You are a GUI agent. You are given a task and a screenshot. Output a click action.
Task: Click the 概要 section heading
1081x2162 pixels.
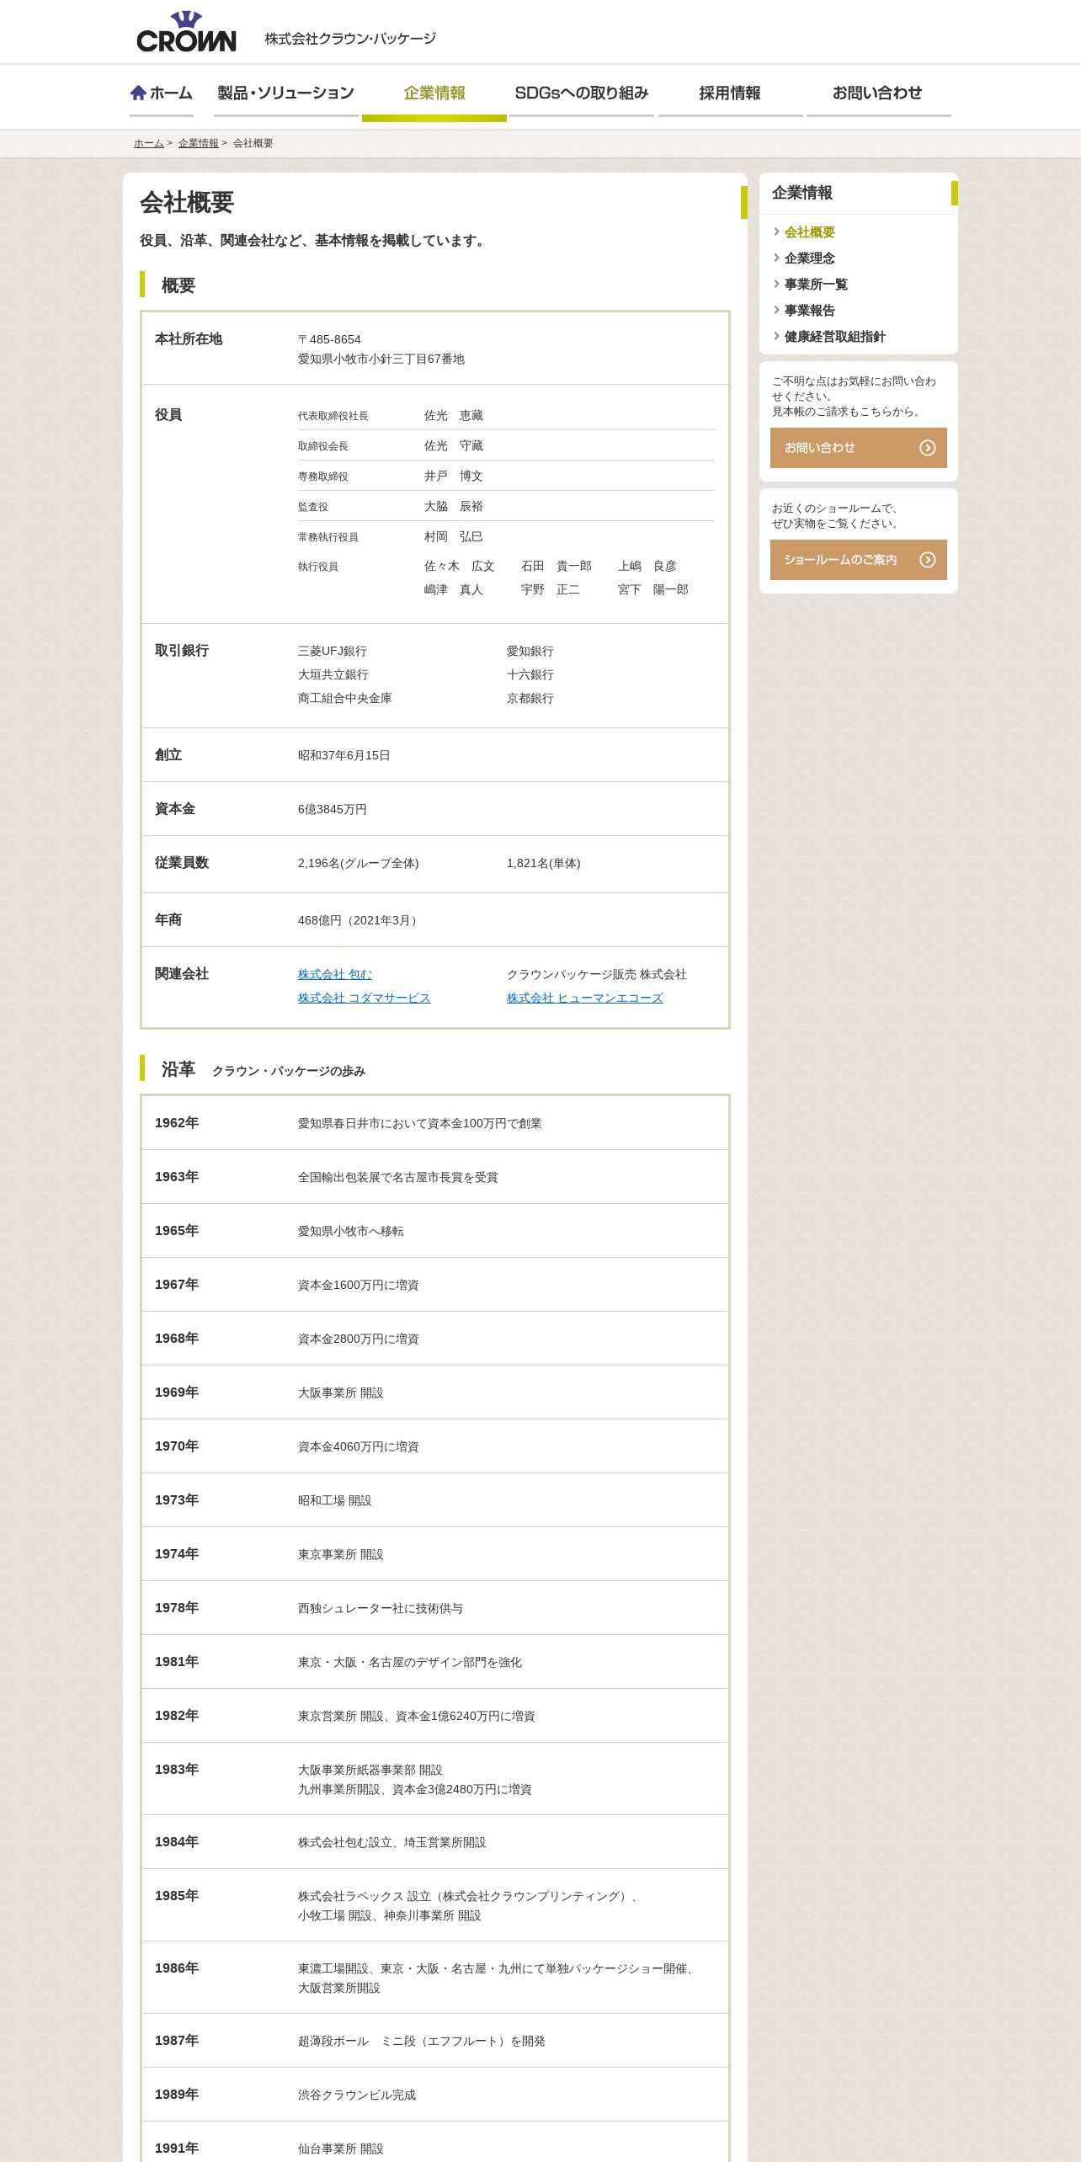point(178,285)
